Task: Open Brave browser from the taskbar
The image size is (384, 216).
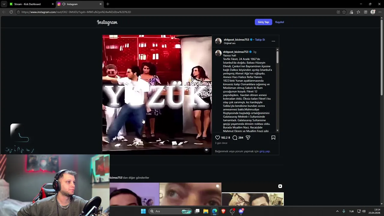Action: click(223, 211)
